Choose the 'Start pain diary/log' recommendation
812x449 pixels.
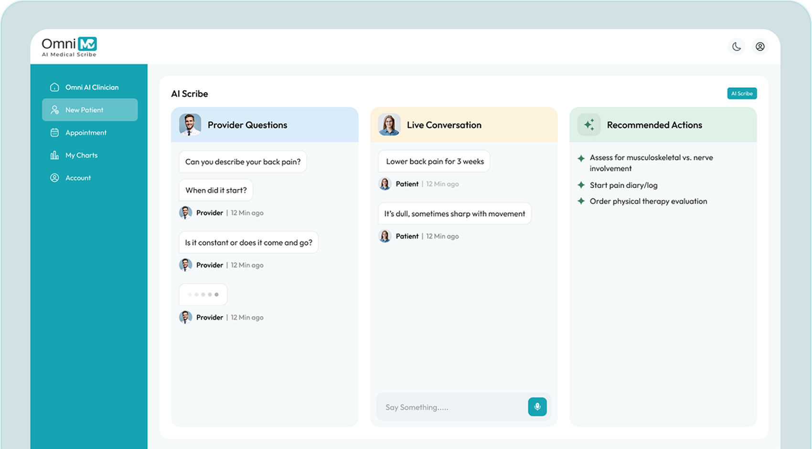[623, 185]
